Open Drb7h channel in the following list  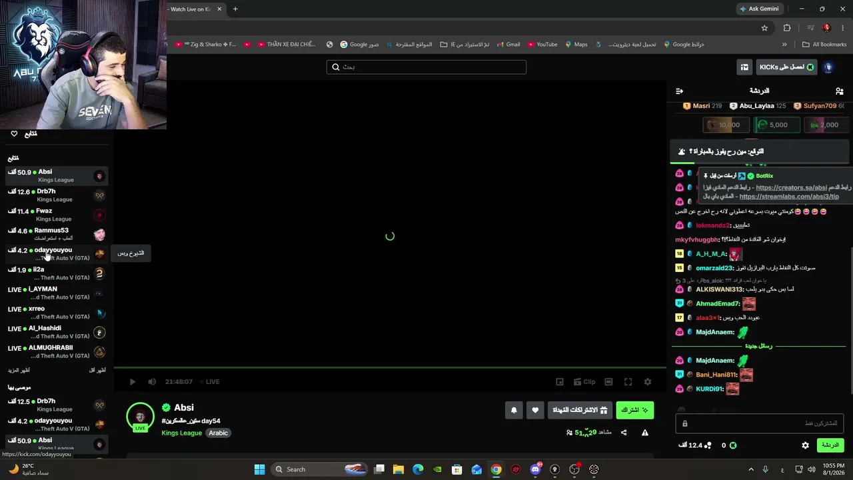point(57,195)
